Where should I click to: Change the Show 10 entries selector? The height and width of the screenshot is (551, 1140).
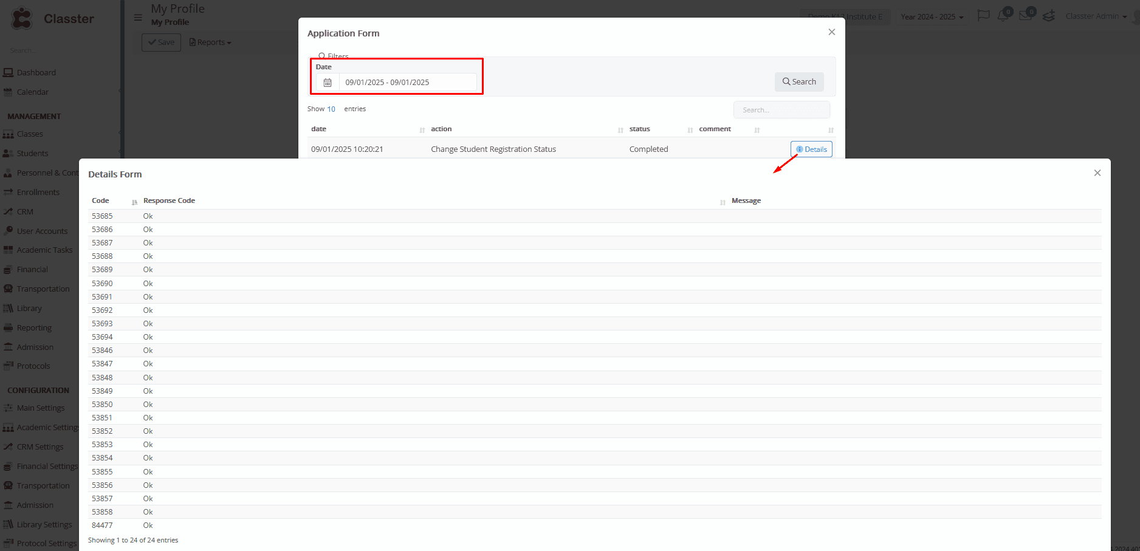click(331, 109)
